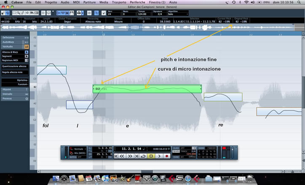305x185 pixels.
Task: Open iTunes from the Dock
Action: pyautogui.click(x=105, y=178)
